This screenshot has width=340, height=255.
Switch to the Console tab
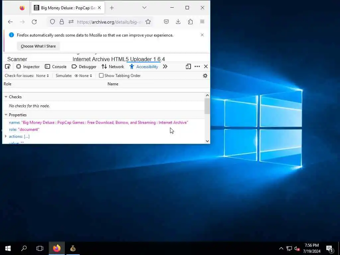pyautogui.click(x=56, y=66)
